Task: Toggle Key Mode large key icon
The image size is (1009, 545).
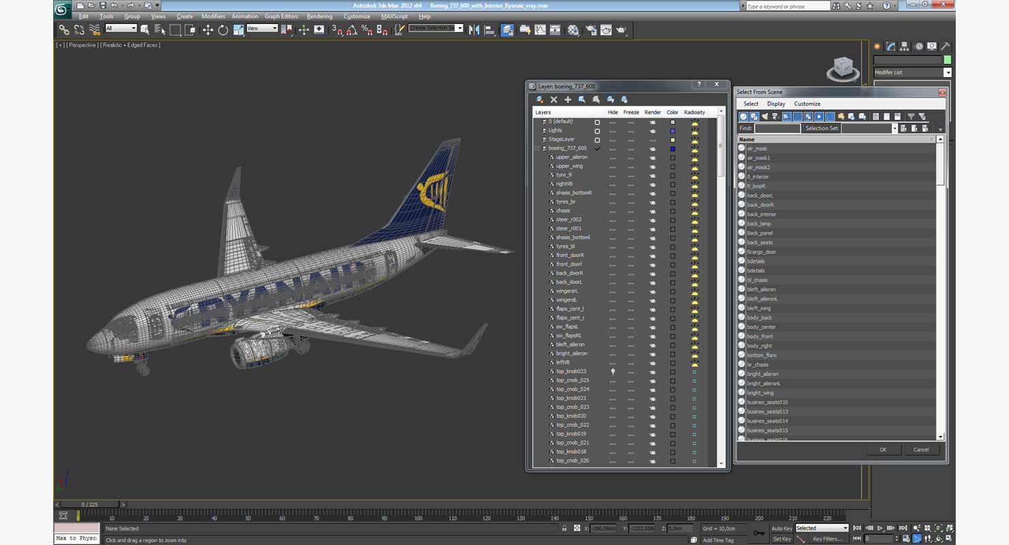Action: pyautogui.click(x=759, y=533)
